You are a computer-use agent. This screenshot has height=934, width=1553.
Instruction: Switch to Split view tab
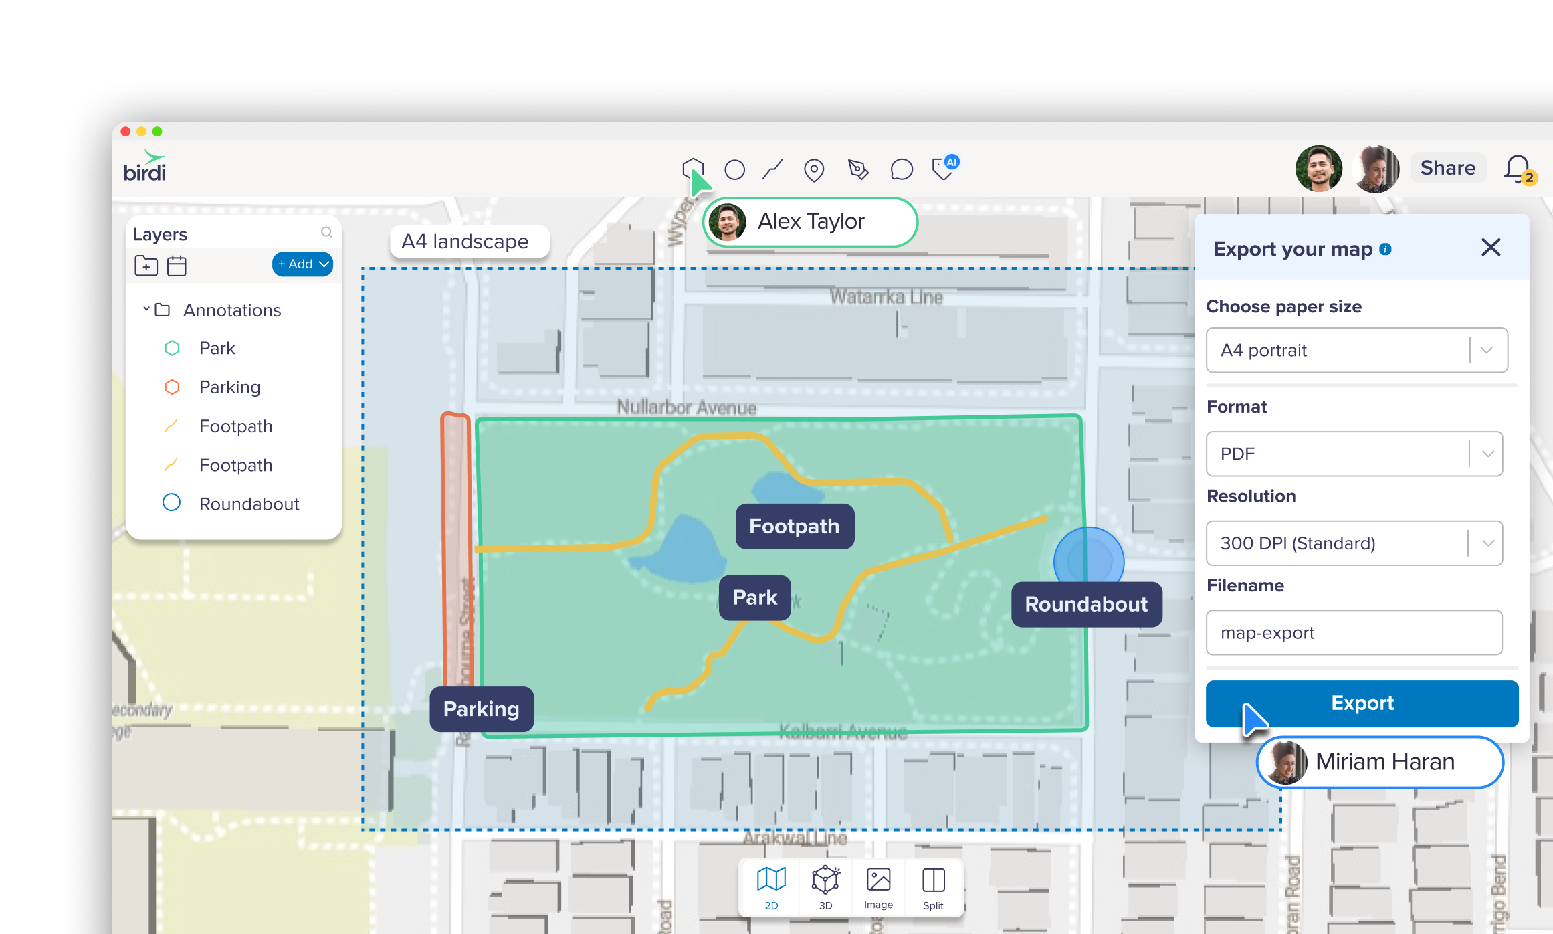933,888
